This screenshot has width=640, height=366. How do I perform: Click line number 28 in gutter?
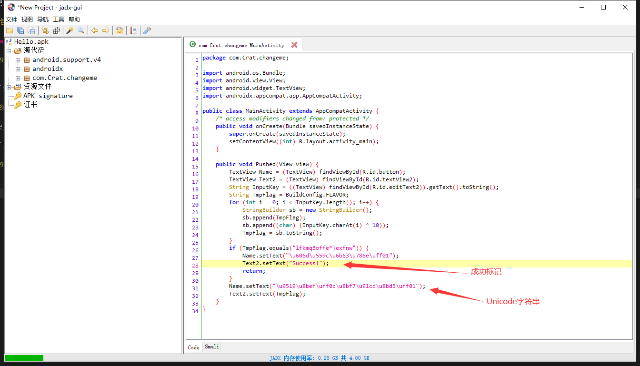click(195, 266)
